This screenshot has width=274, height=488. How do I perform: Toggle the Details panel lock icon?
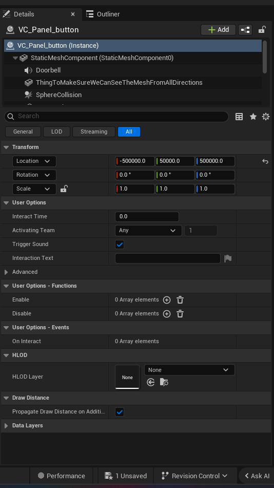262,30
